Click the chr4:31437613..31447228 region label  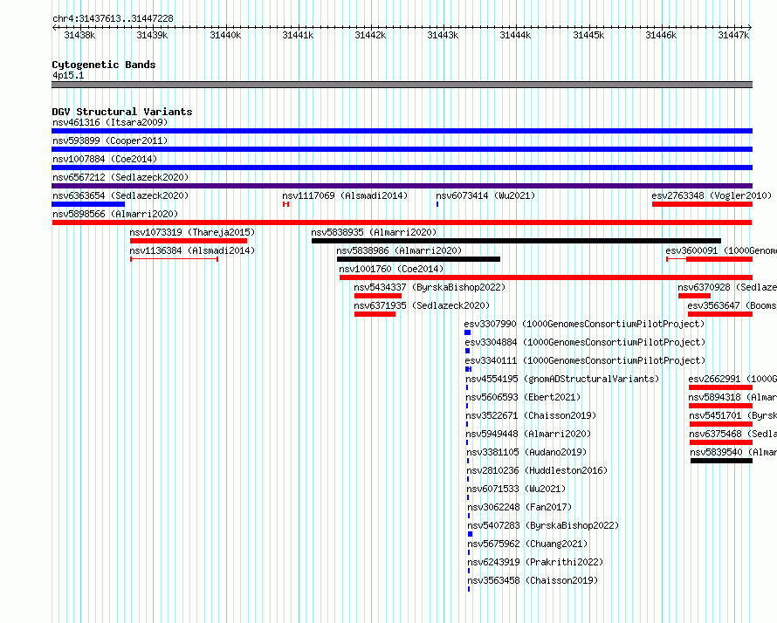[113, 19]
